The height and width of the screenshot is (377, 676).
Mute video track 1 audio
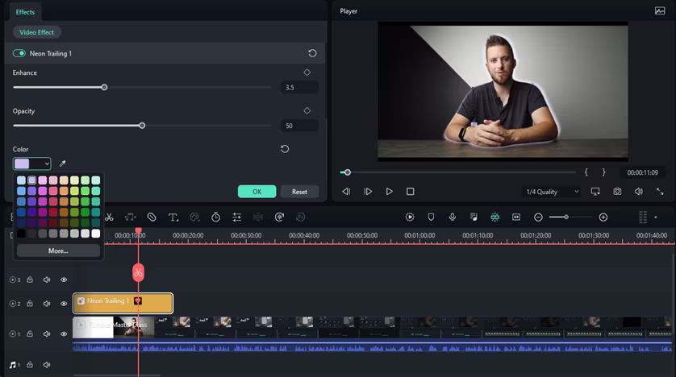(x=47, y=334)
